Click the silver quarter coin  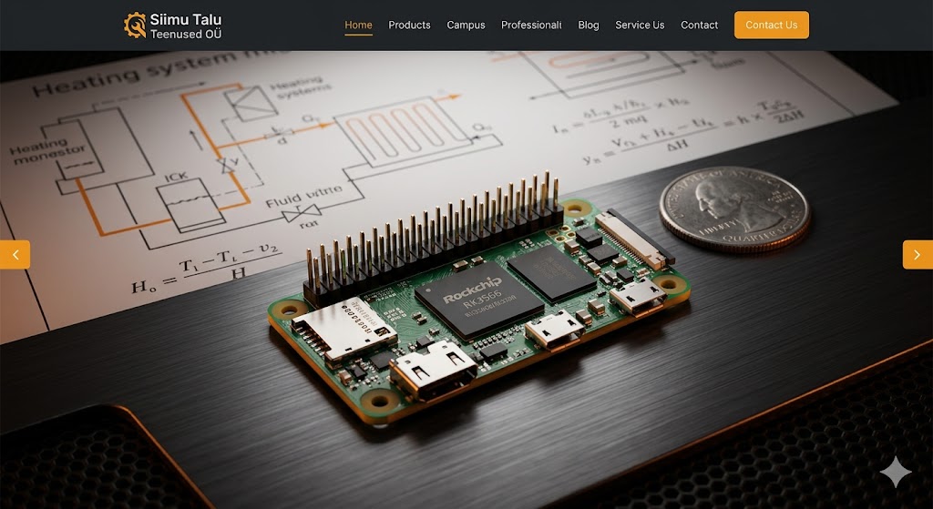[734, 209]
